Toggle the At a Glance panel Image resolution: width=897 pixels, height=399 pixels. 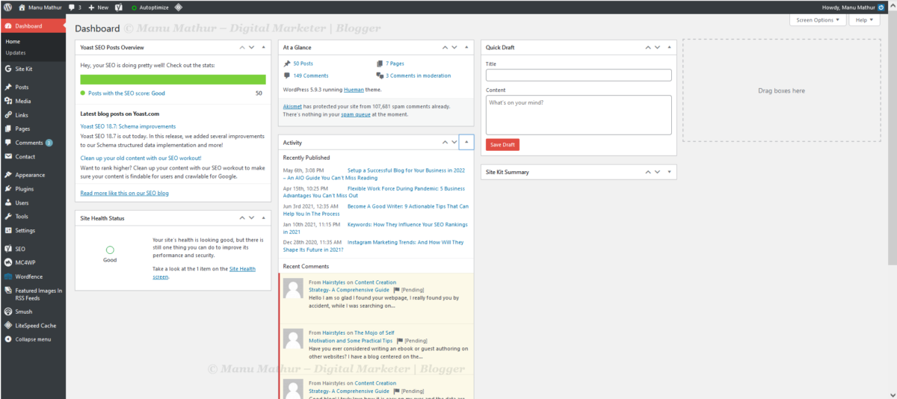coord(466,47)
